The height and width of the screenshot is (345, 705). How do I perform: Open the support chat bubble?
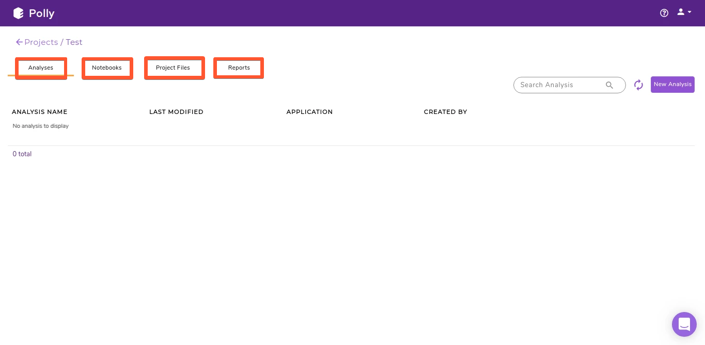pos(684,324)
